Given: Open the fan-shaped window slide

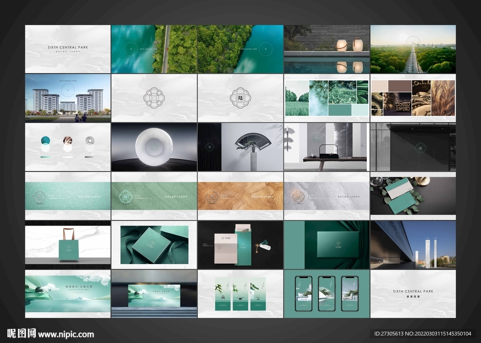Looking at the screenshot, I should [240, 147].
